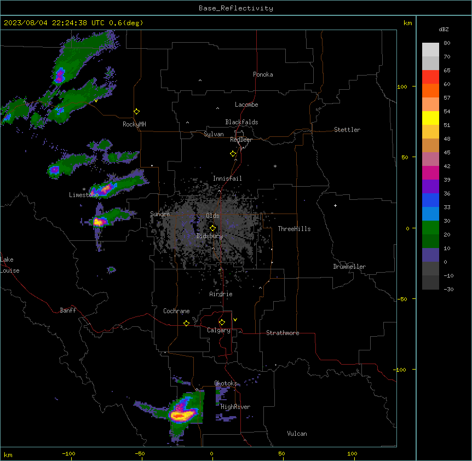Click the km unit label at bottom left

(x=8, y=455)
